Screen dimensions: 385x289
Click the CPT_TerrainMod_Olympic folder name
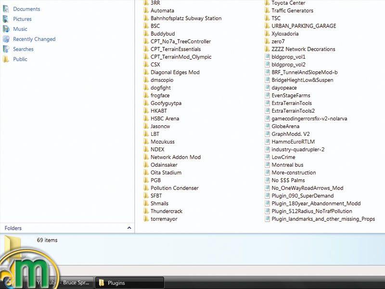tap(181, 57)
